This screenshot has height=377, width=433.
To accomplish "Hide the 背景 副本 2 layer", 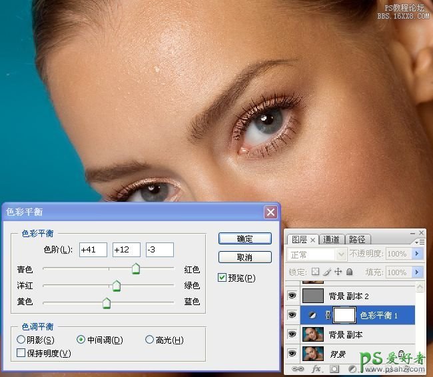I will tap(292, 296).
